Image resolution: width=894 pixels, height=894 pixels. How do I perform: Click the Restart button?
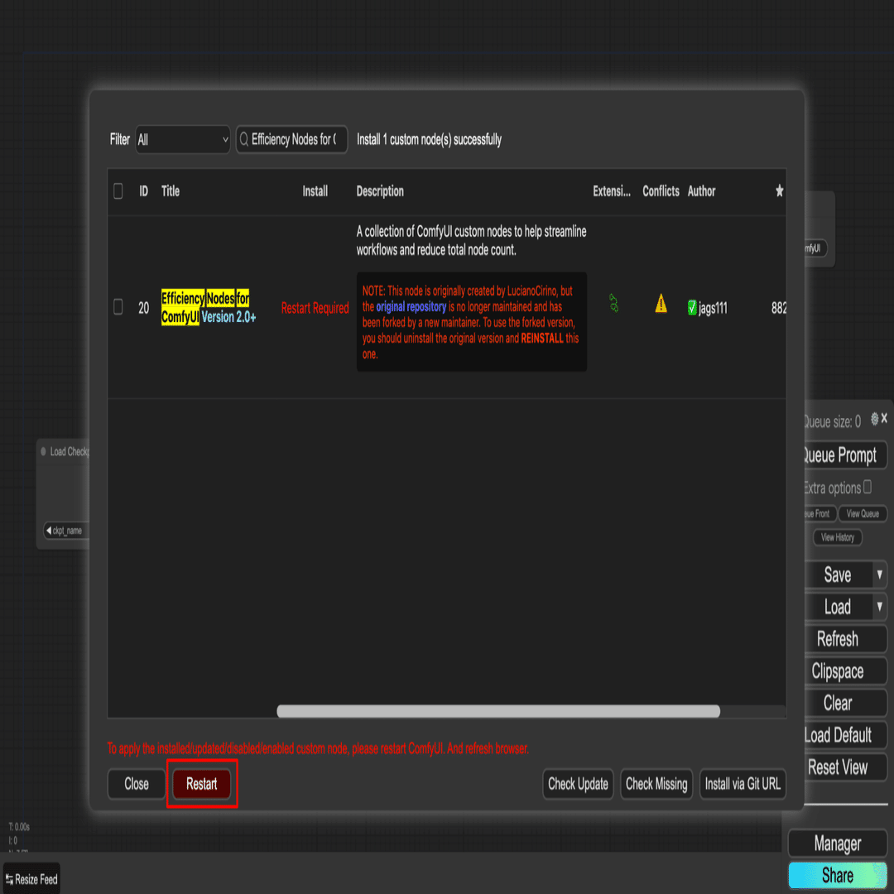201,784
